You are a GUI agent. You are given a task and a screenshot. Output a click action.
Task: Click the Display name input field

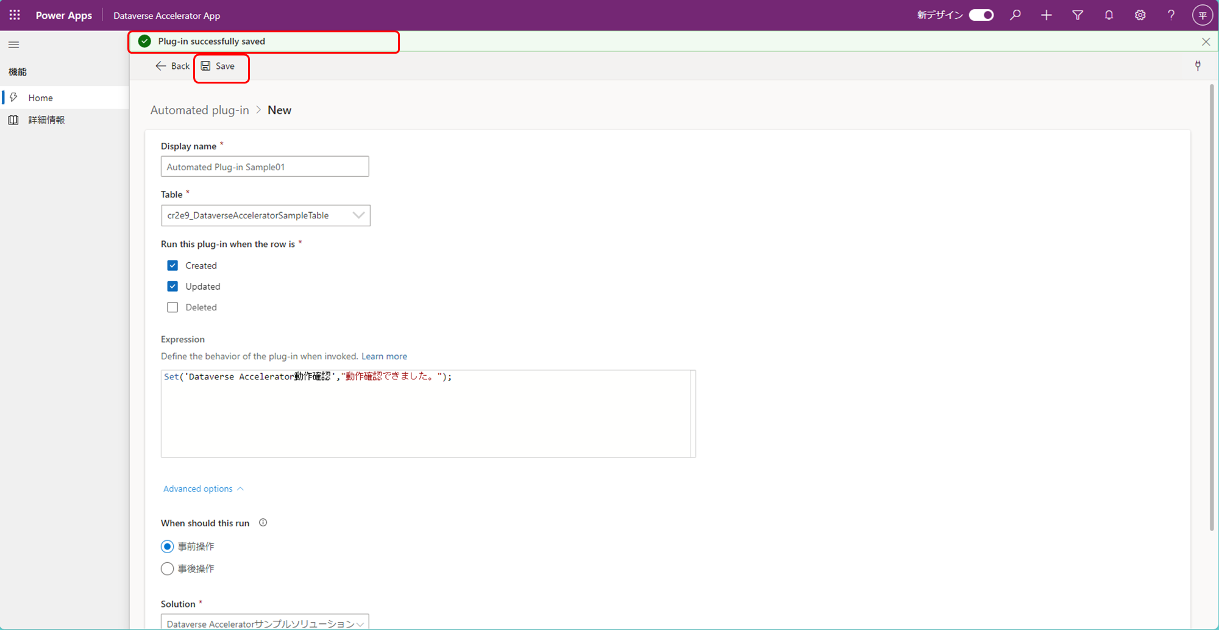[x=265, y=166]
